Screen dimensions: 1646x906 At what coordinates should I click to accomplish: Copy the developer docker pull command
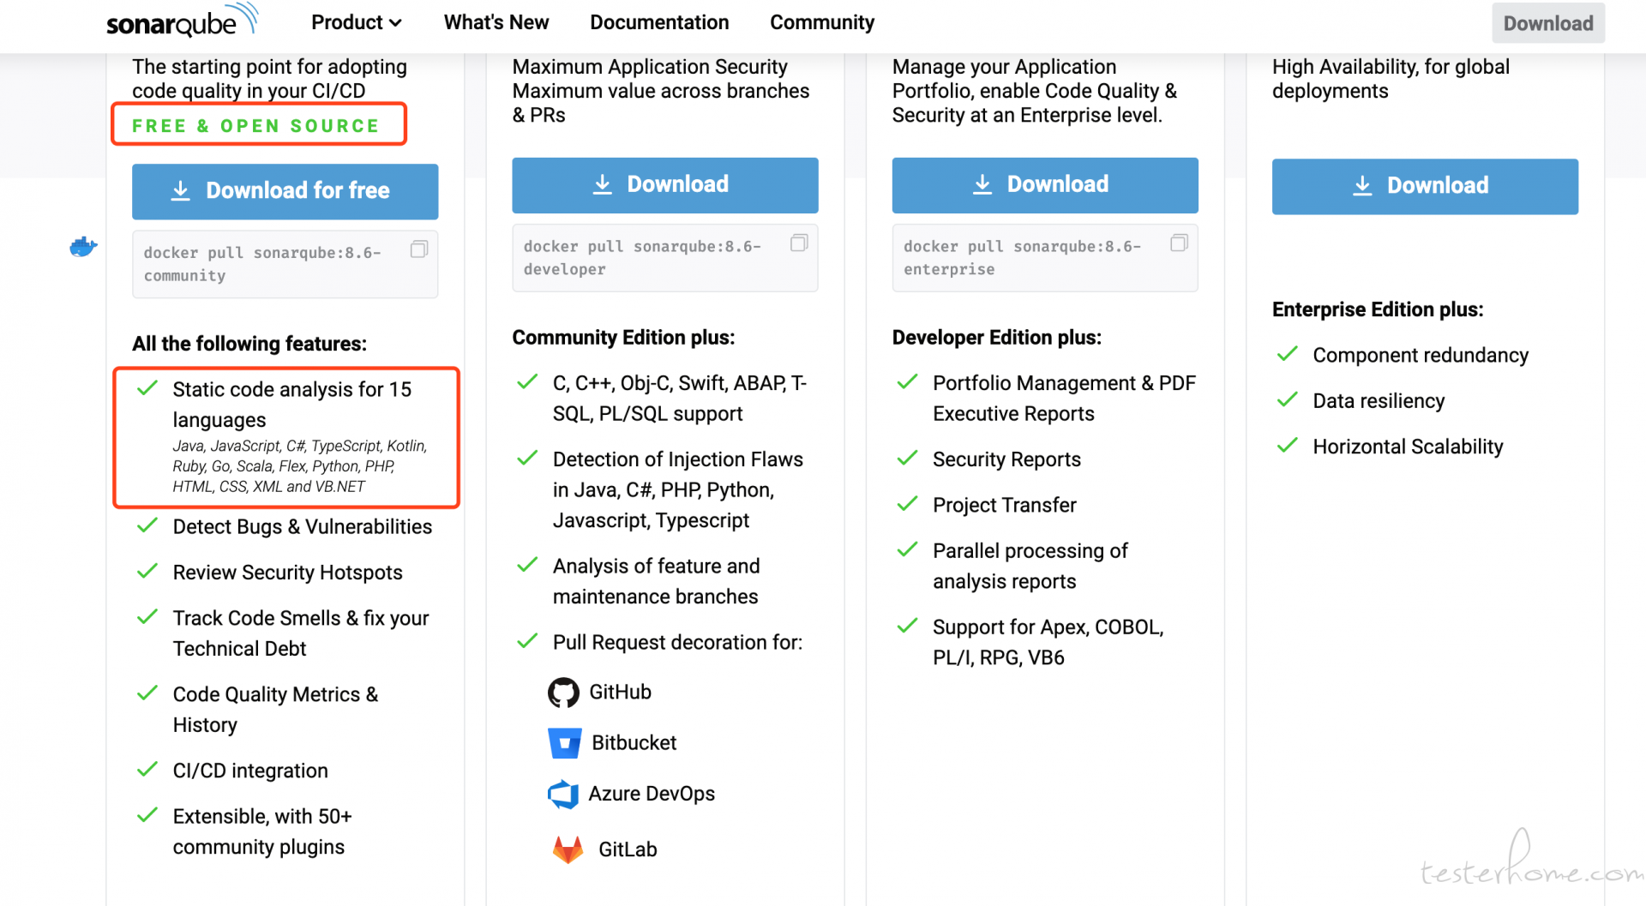coord(799,243)
